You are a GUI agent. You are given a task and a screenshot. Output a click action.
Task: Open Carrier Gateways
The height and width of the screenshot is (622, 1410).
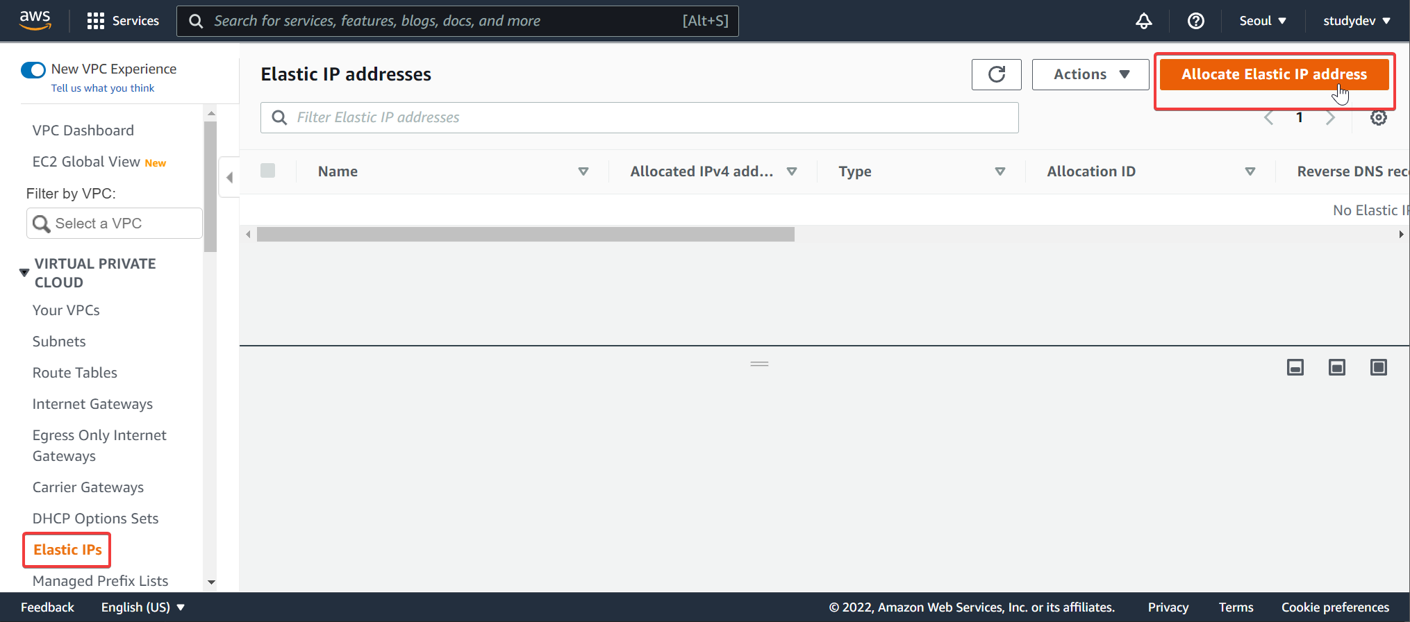[x=88, y=487]
